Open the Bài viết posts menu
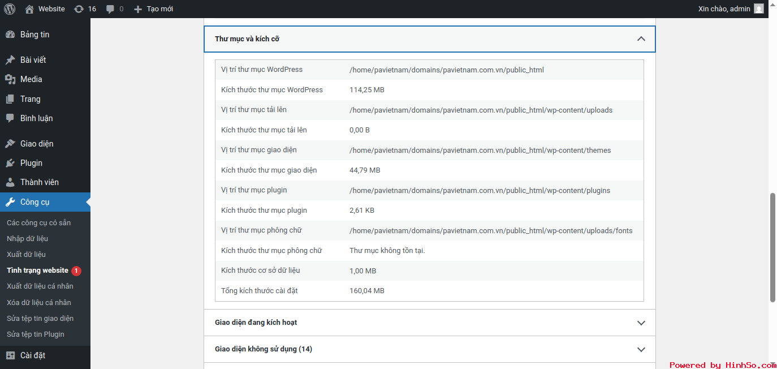This screenshot has width=777, height=369. 33,60
